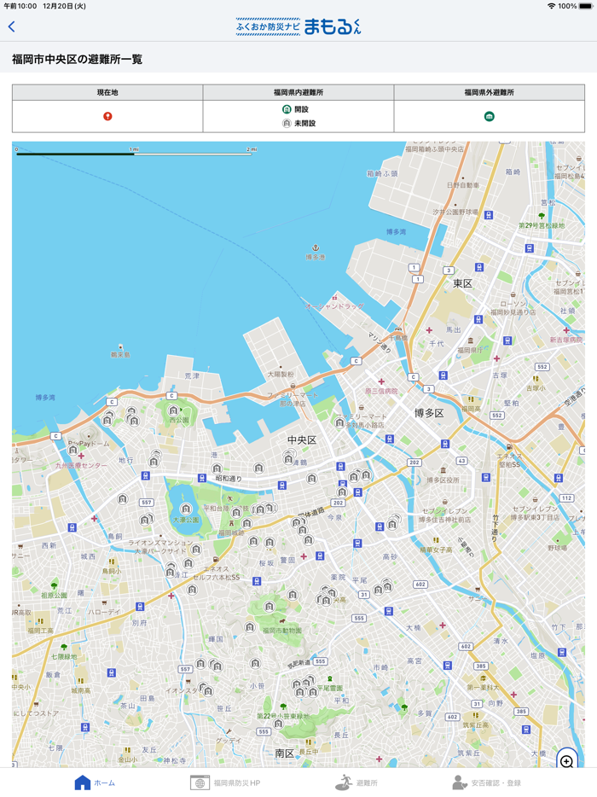
Task: Tap the 午前10:00 clock in status bar
Action: coord(20,6)
